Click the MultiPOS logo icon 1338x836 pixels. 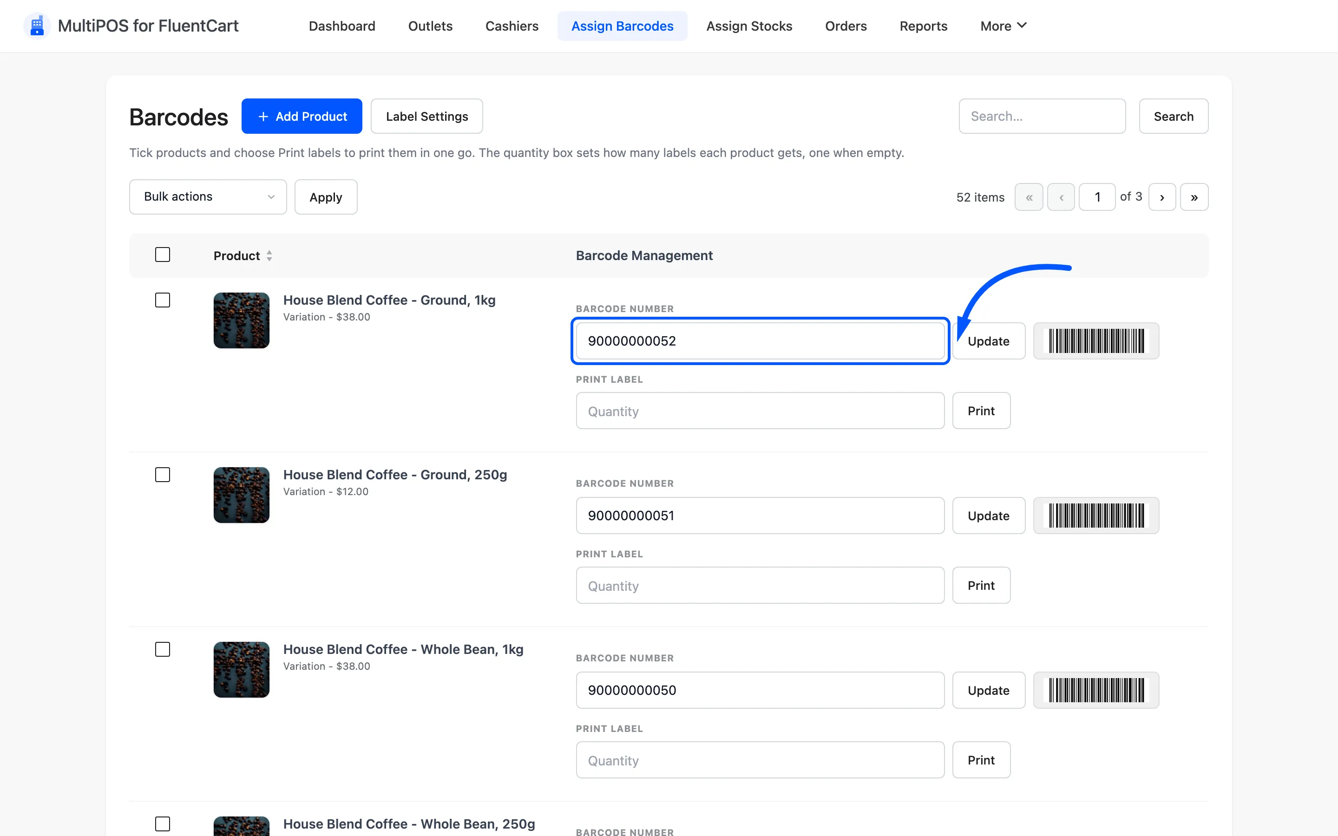(37, 26)
